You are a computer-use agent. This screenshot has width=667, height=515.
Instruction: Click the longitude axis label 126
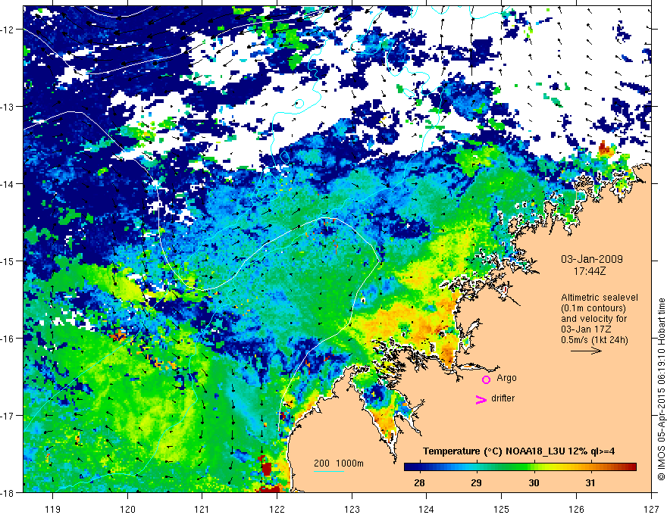point(576,509)
